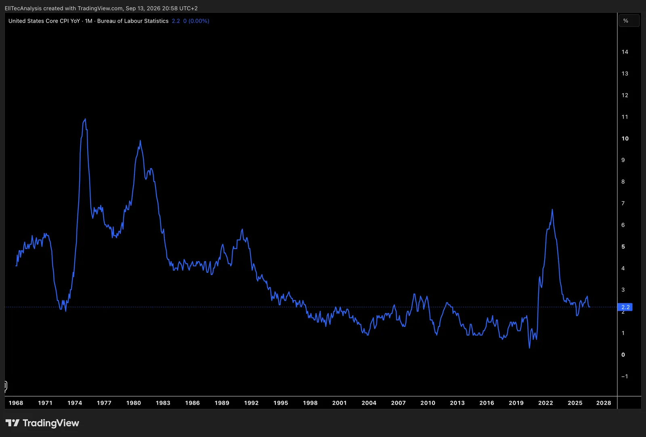Click the United States Core CPI YoY title
This screenshot has height=437, width=646.
[x=44, y=21]
